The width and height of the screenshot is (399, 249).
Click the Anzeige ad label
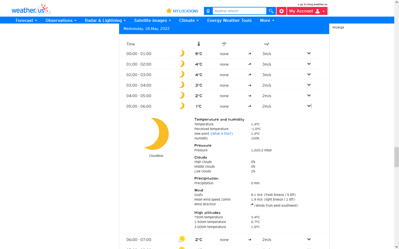tap(338, 27)
